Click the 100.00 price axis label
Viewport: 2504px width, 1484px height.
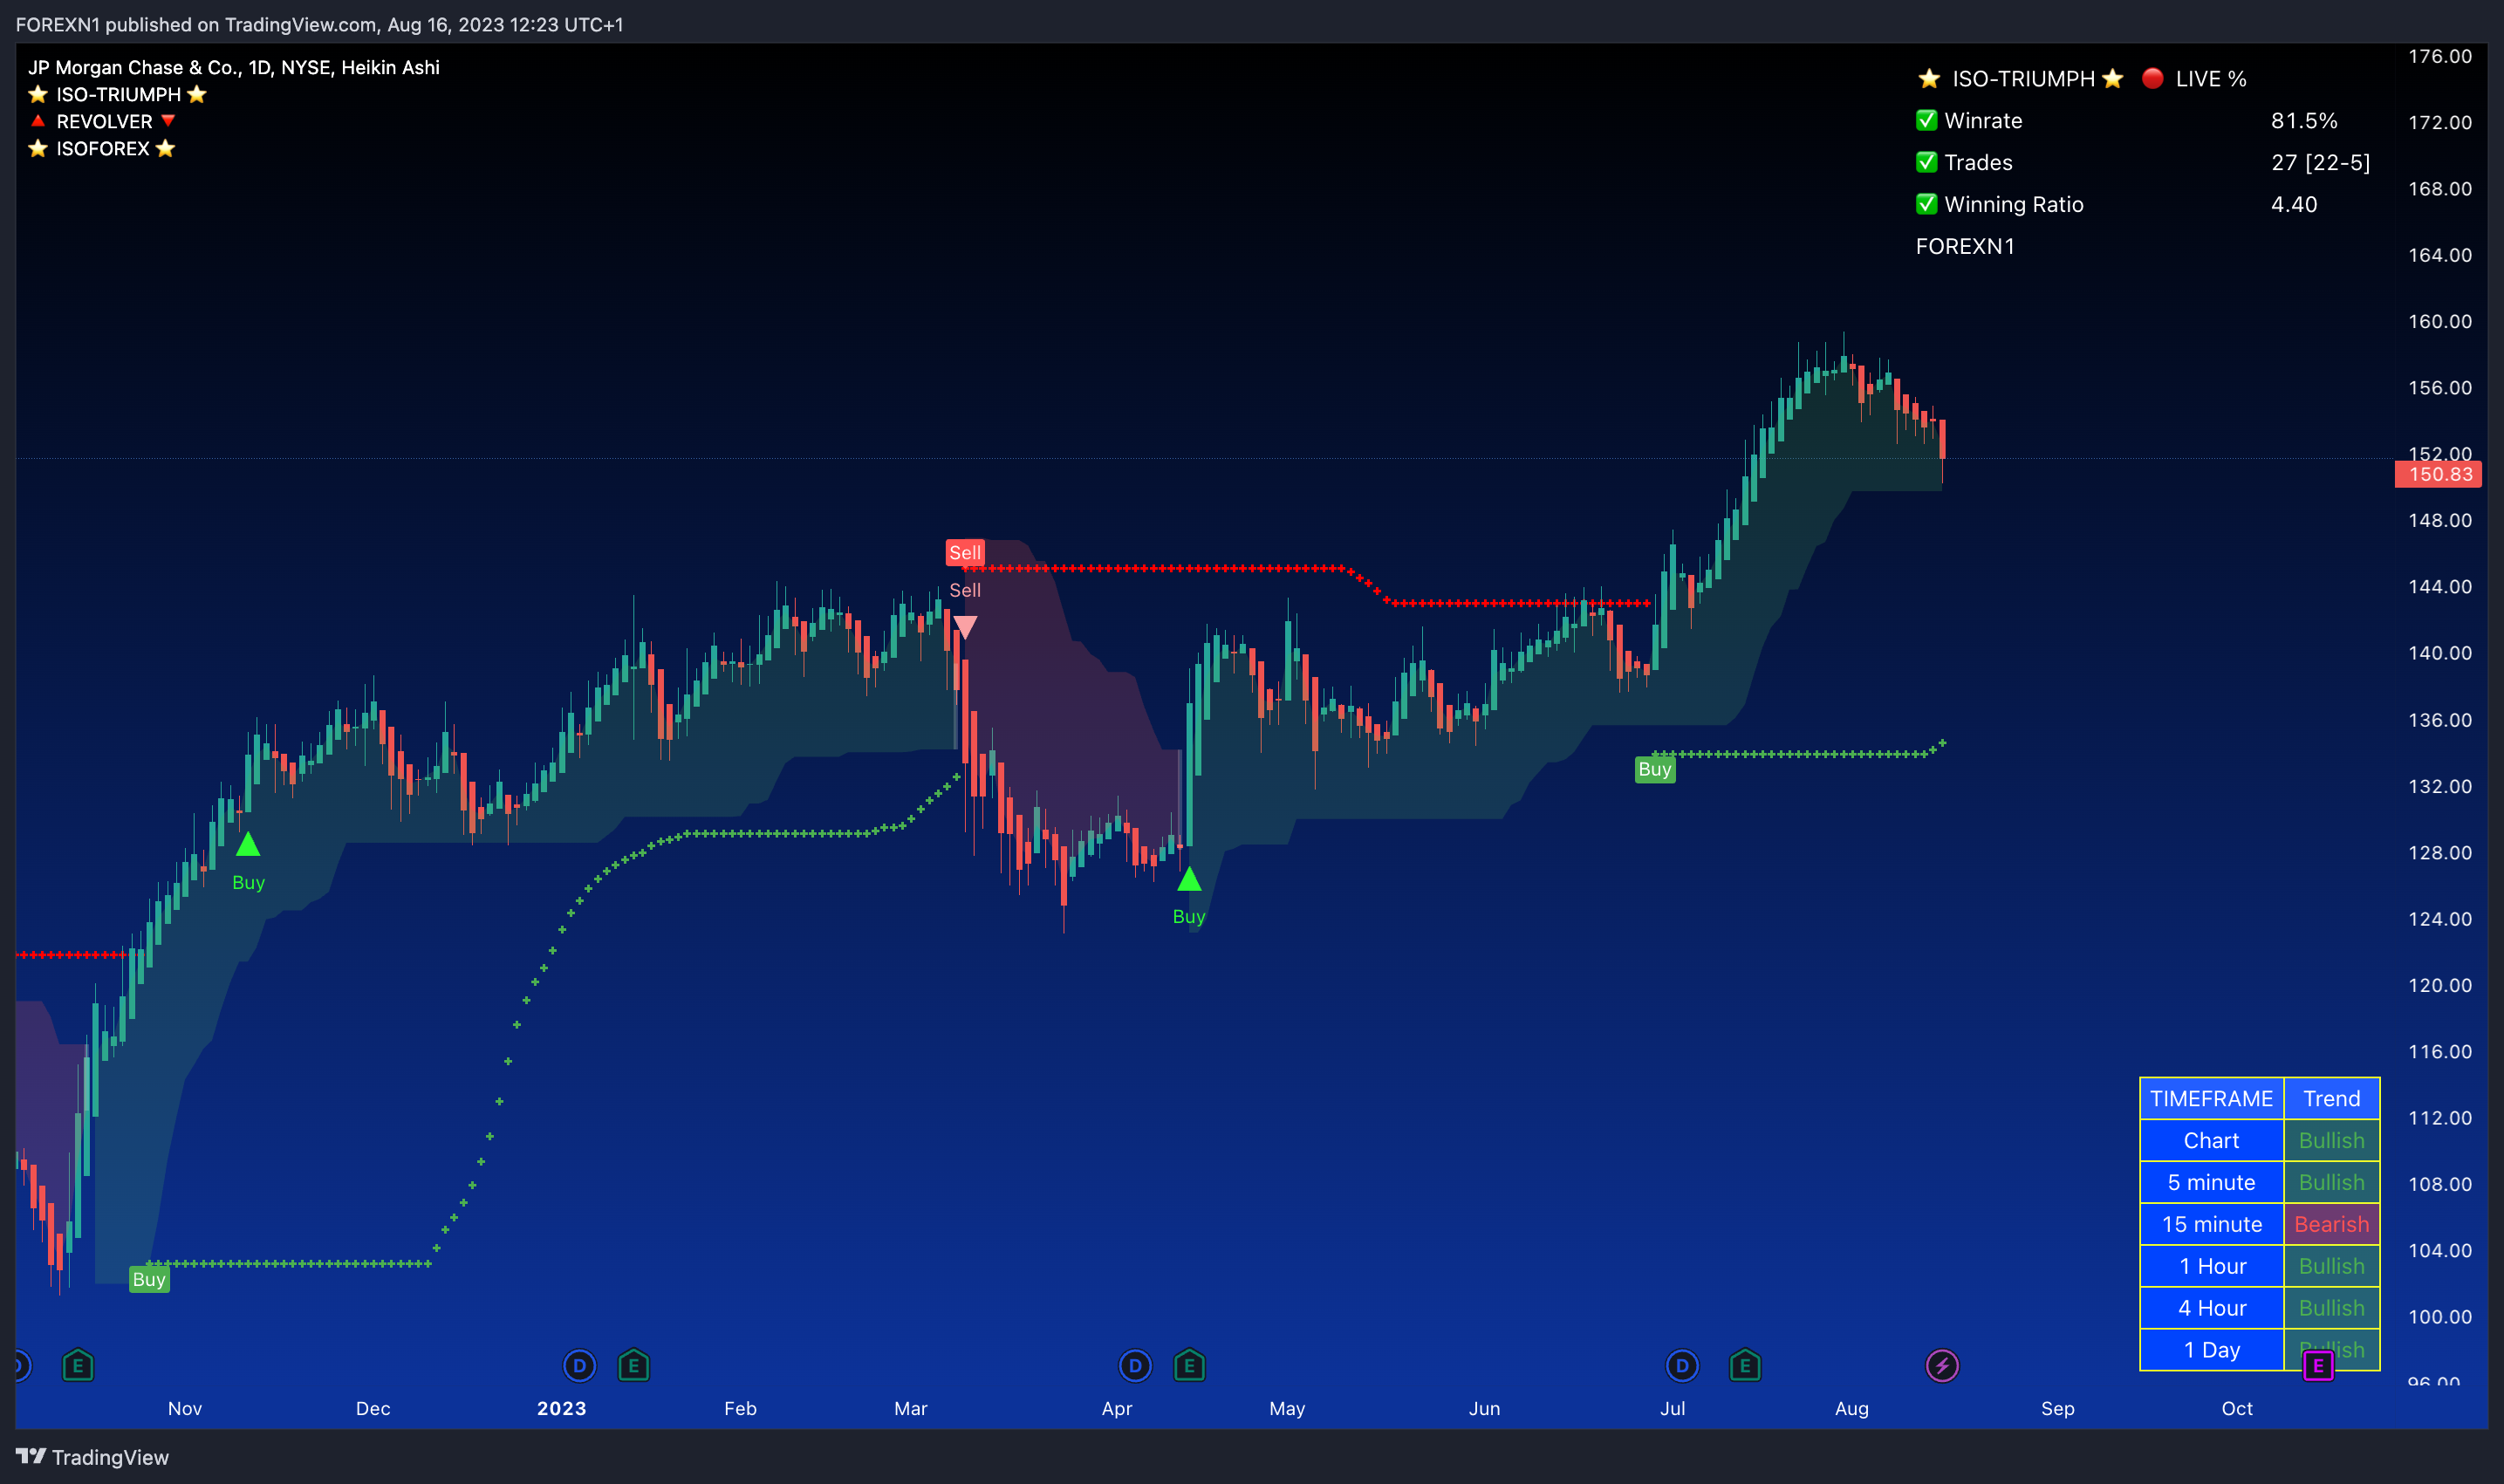click(x=2439, y=1316)
